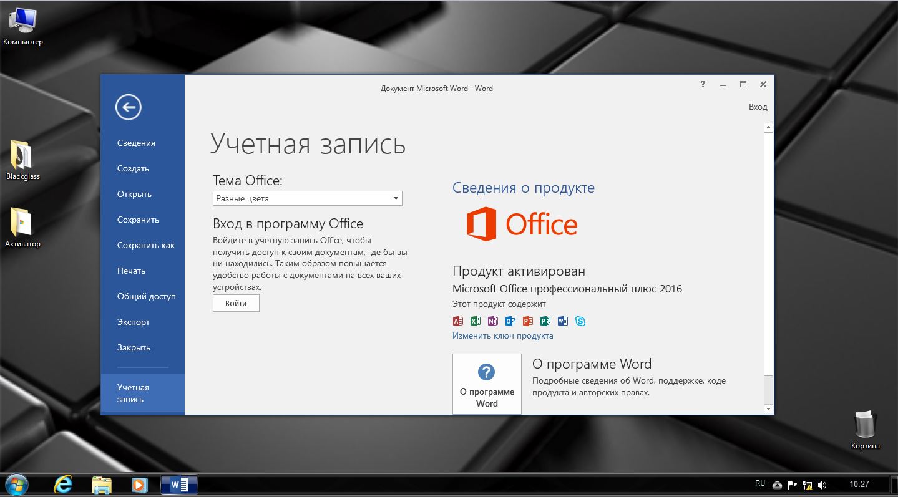Click the Outlook icon in product list

pyautogui.click(x=510, y=321)
